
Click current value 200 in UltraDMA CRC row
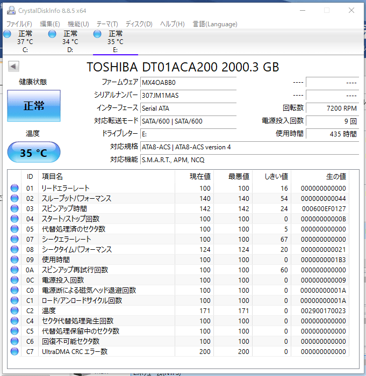(x=205, y=351)
